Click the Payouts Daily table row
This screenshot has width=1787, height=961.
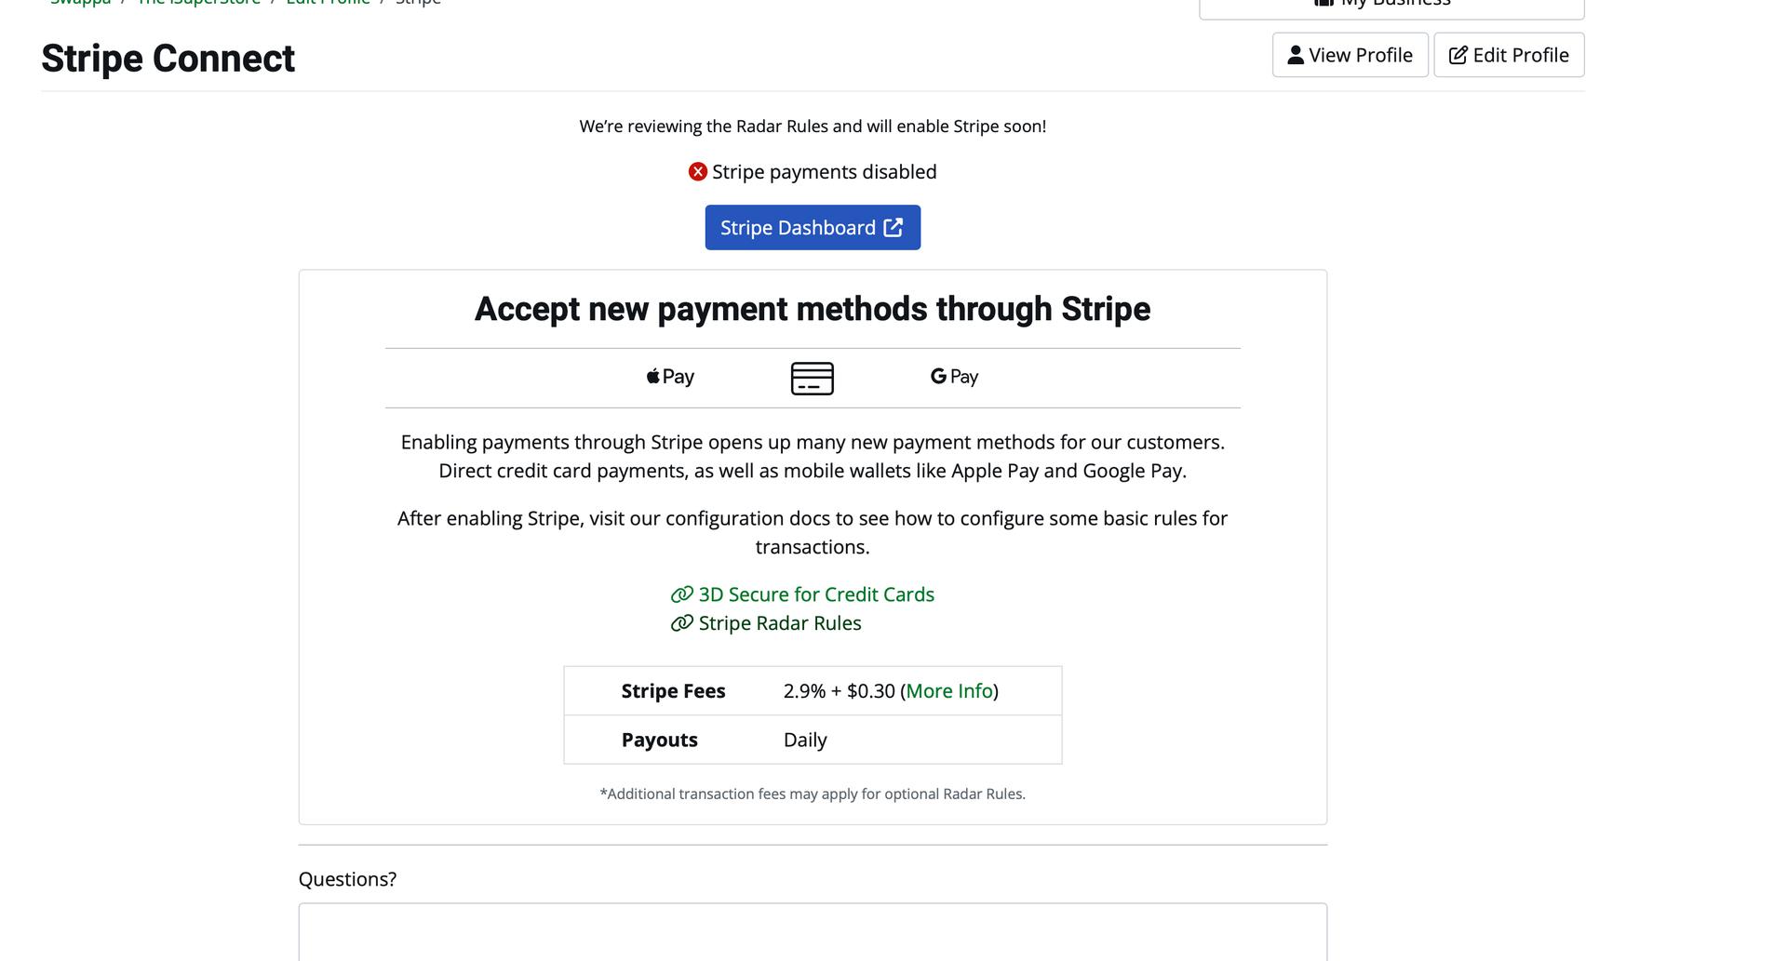[x=813, y=740]
